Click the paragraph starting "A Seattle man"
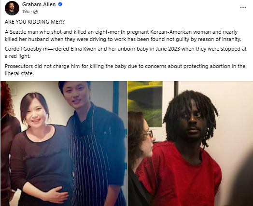253x206 pixels. click(123, 36)
